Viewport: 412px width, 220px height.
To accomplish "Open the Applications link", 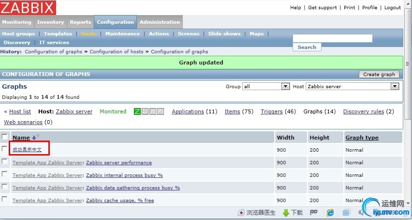I will (x=188, y=111).
